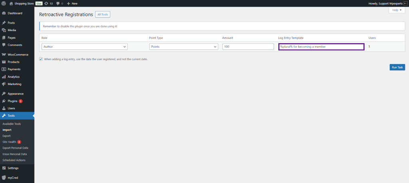Open Scheduled Actions submenu item
The image size is (409, 183).
(x=14, y=160)
